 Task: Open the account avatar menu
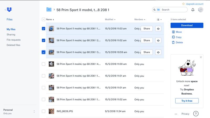tap(201, 10)
